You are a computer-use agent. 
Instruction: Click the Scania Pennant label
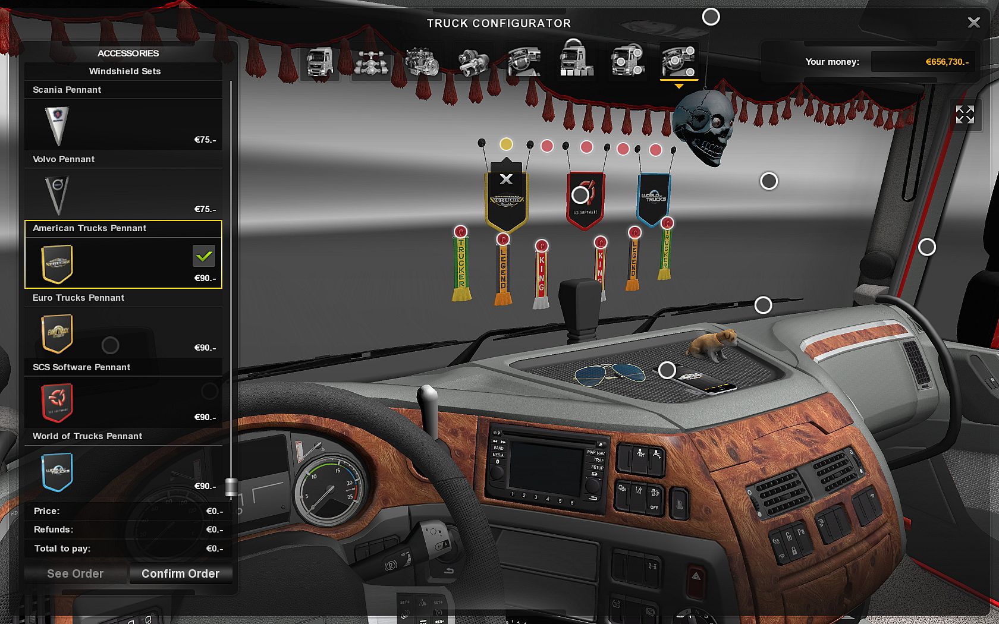coord(67,90)
